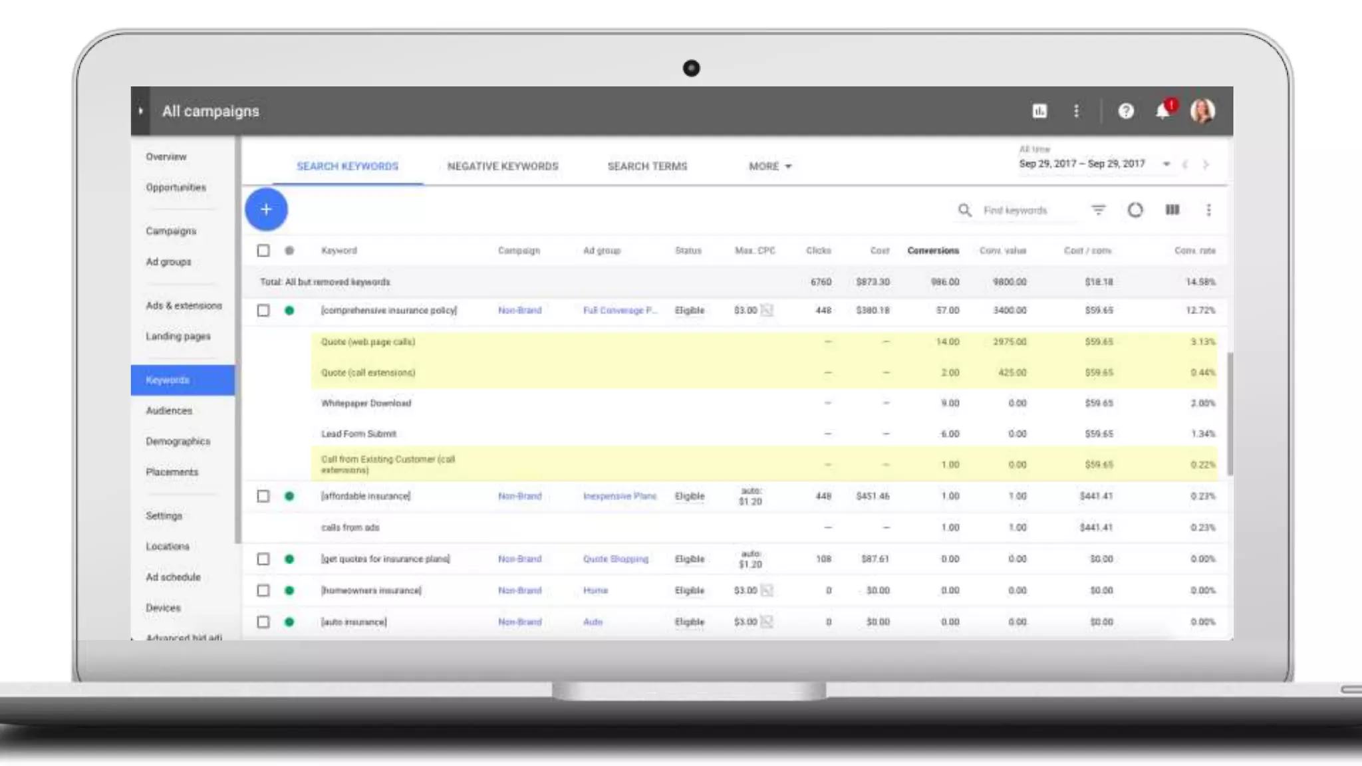Click the filter icon above the table
Image resolution: width=1362 pixels, height=766 pixels.
pyautogui.click(x=1098, y=210)
